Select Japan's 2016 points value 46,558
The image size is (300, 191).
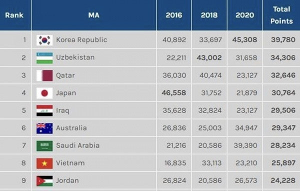click(x=173, y=93)
